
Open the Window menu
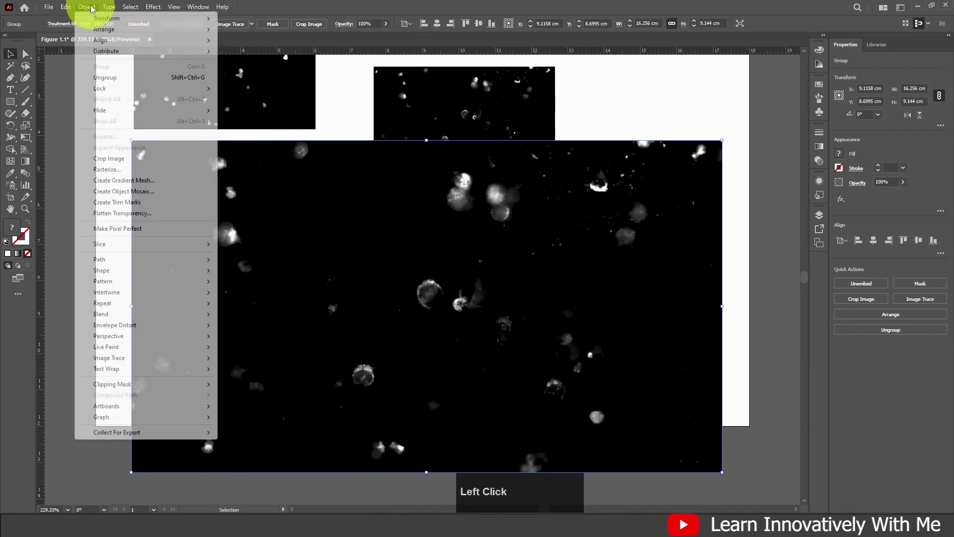[x=198, y=7]
